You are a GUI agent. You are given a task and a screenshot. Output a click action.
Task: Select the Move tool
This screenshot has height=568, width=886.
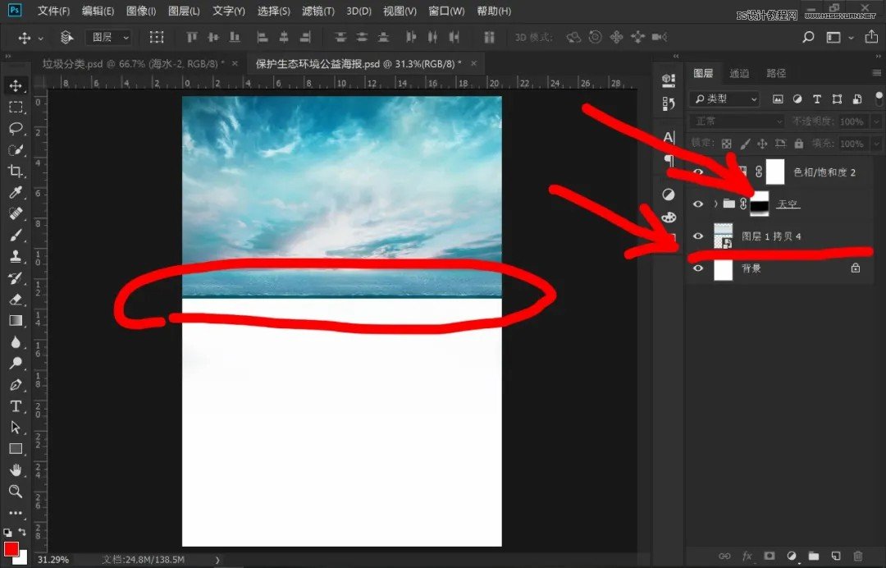click(x=16, y=85)
